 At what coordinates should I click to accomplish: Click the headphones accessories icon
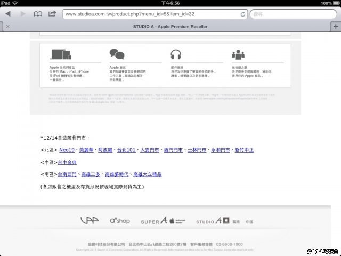coord(176,54)
